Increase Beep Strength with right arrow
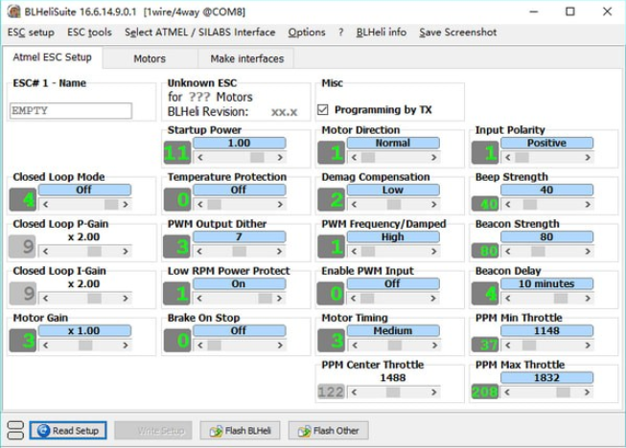This screenshot has height=448, width=626. tap(588, 205)
